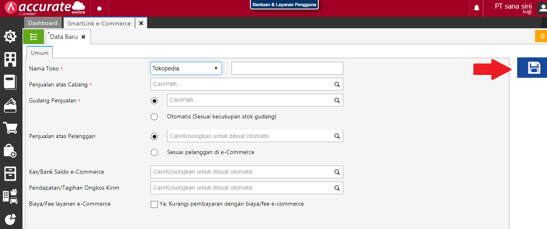Click the orange lightbulb hint icon

pyautogui.click(x=542, y=36)
